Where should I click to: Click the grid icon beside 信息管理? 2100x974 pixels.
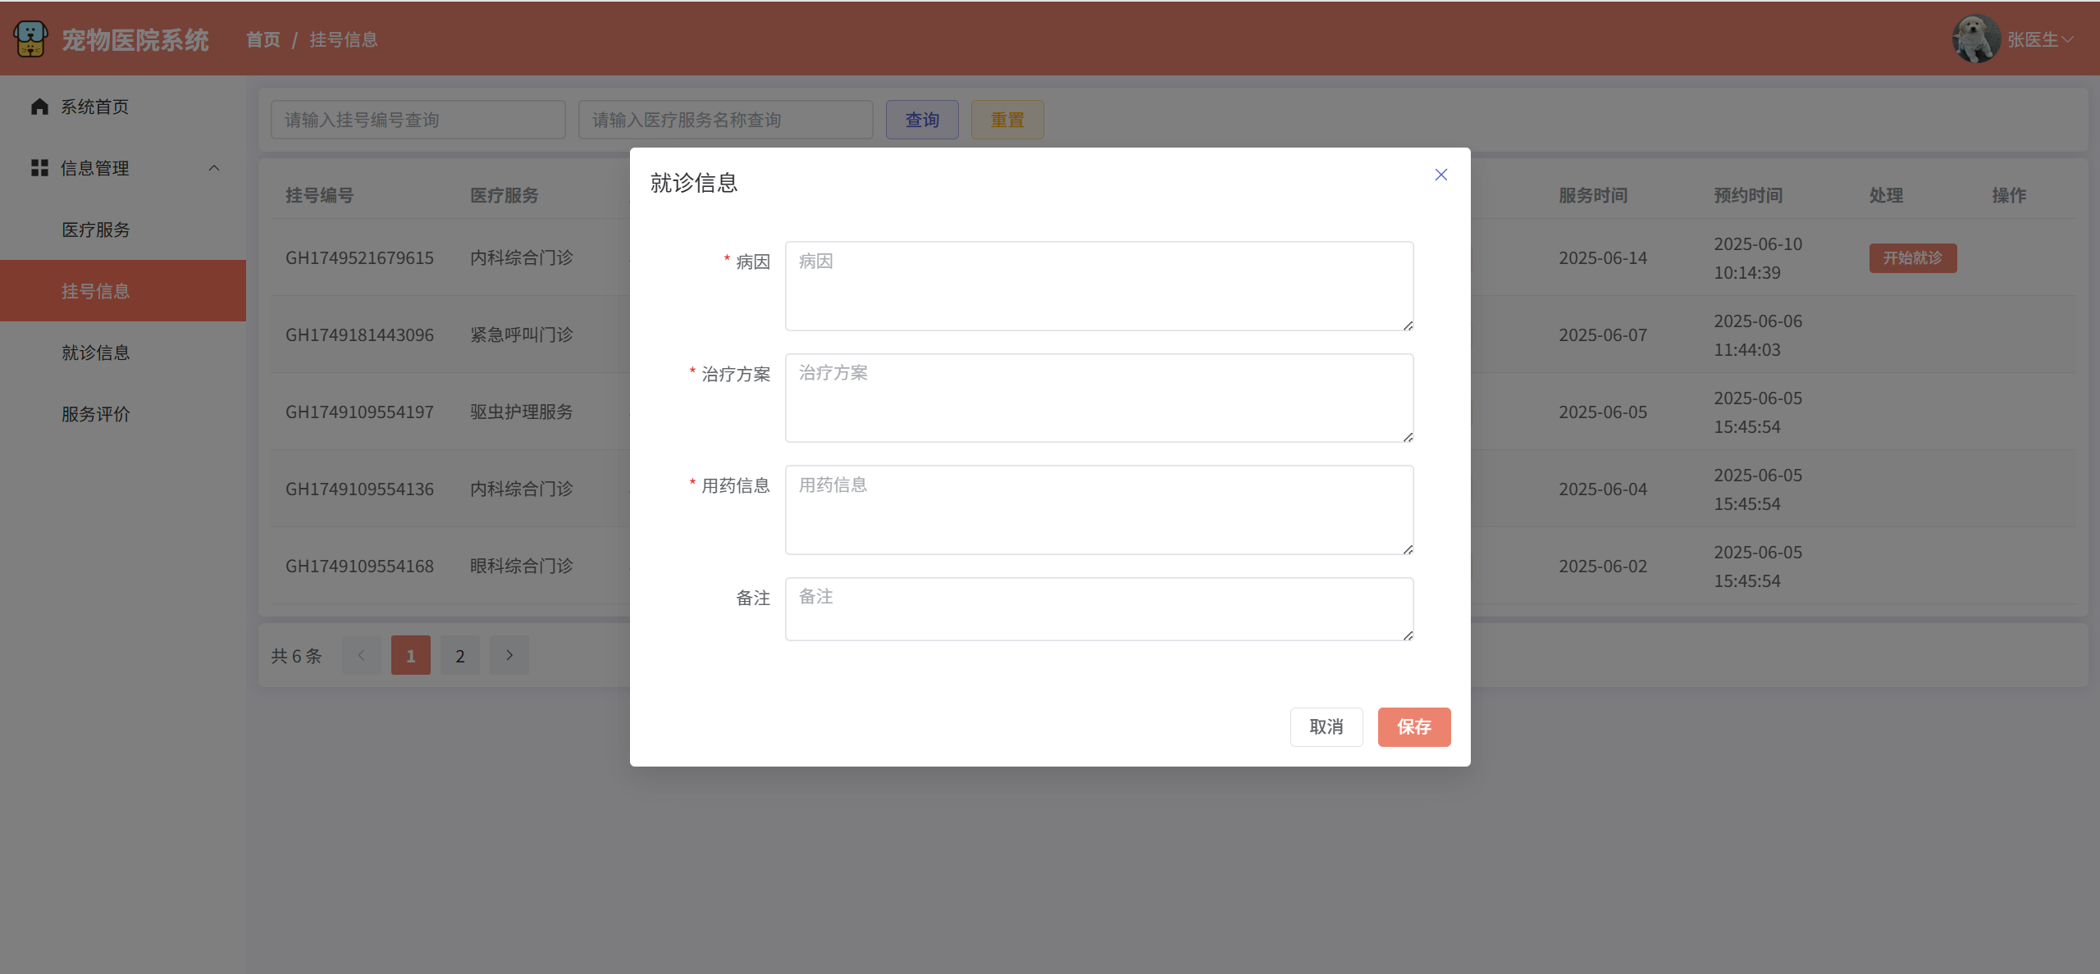click(x=39, y=168)
